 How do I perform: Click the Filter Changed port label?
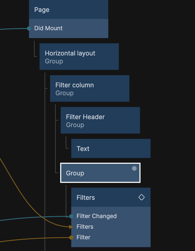(x=97, y=216)
